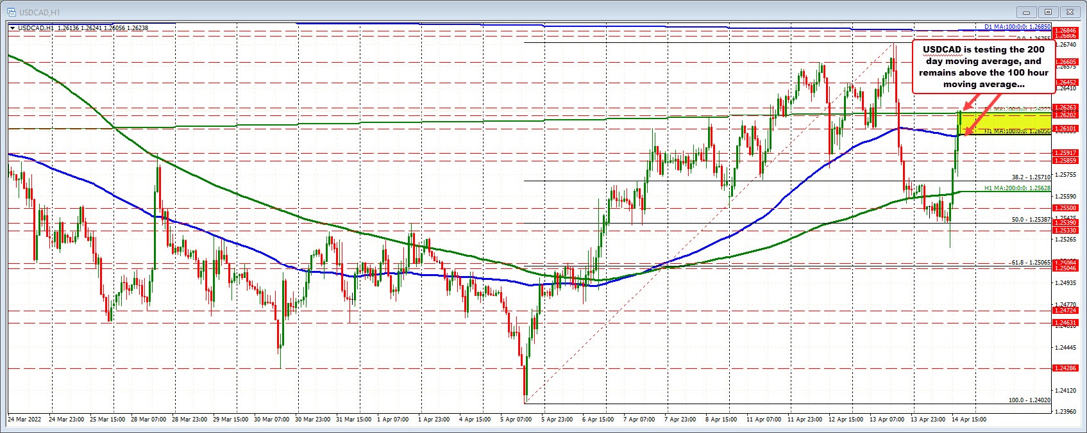The image size is (1087, 433).
Task: Click the red 1.26263 price tag
Action: (x=1065, y=108)
